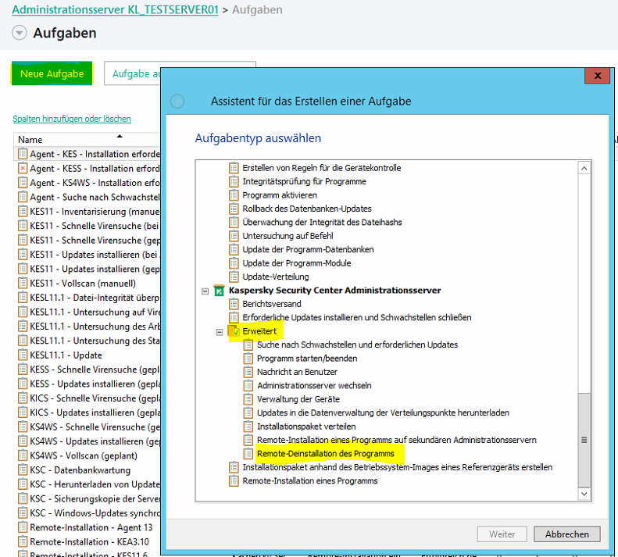Close the task wizard with X

coord(597,75)
